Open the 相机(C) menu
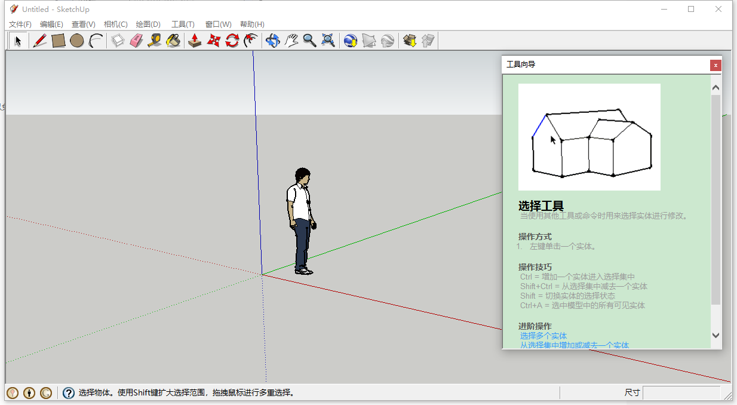 (116, 24)
